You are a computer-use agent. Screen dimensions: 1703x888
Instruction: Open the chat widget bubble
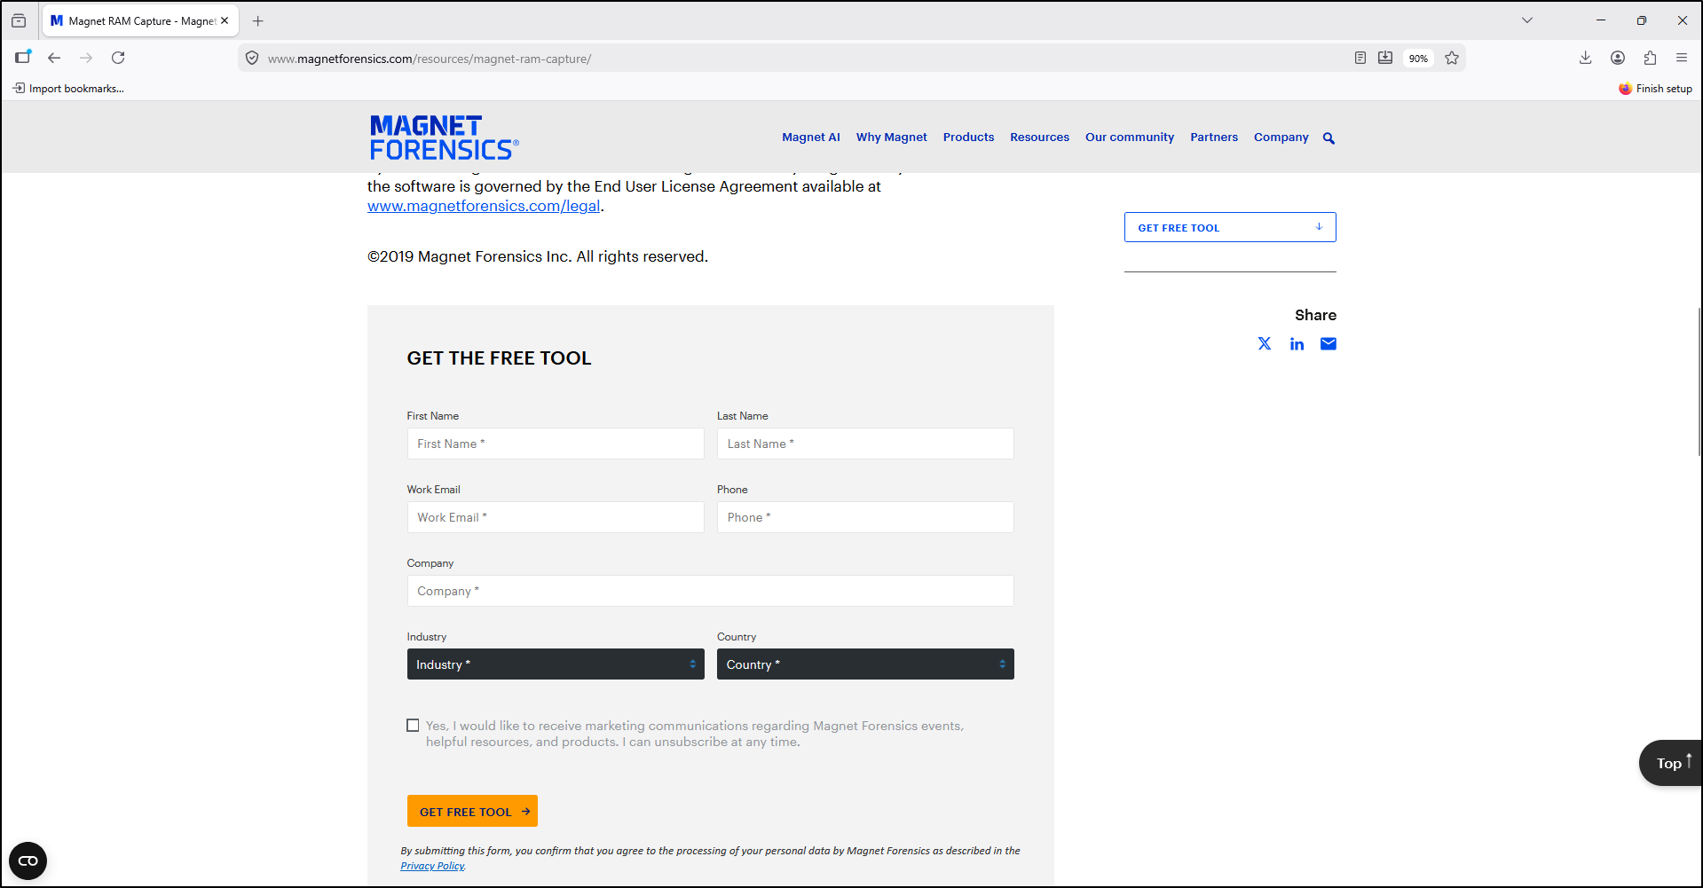(28, 860)
